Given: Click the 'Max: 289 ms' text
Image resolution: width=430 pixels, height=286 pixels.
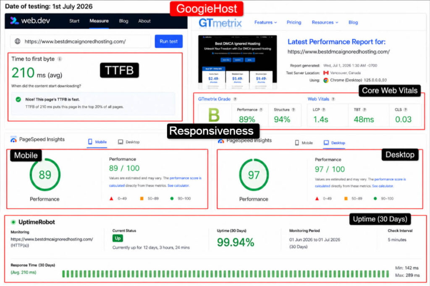Looking at the screenshot, I should point(407,275).
